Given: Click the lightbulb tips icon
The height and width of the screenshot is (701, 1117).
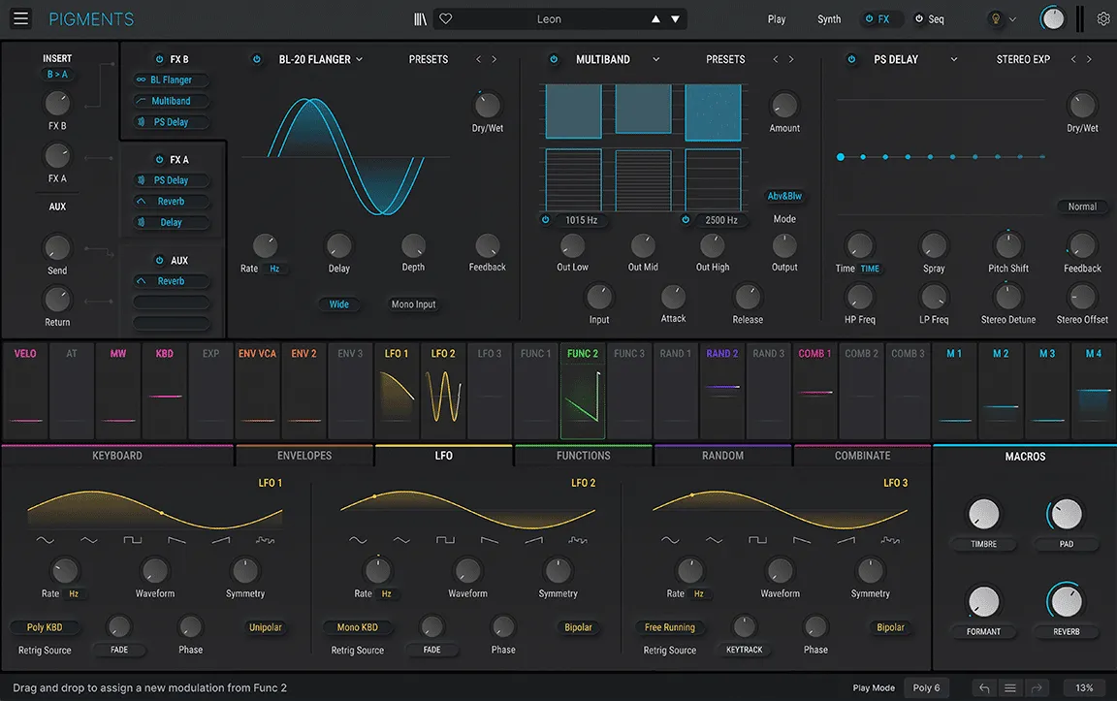Looking at the screenshot, I should 996,19.
